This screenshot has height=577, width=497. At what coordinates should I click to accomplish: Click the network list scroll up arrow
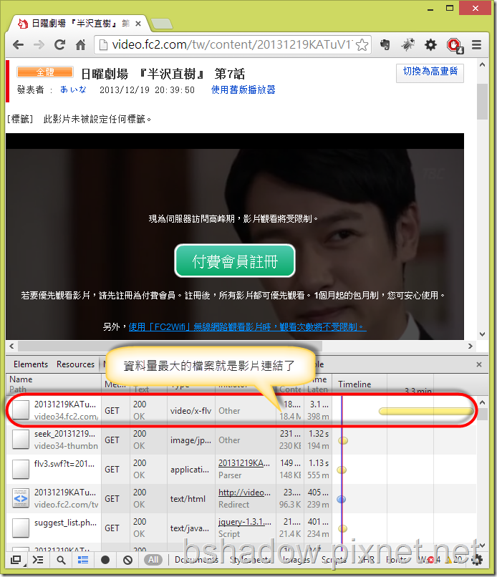coord(482,402)
